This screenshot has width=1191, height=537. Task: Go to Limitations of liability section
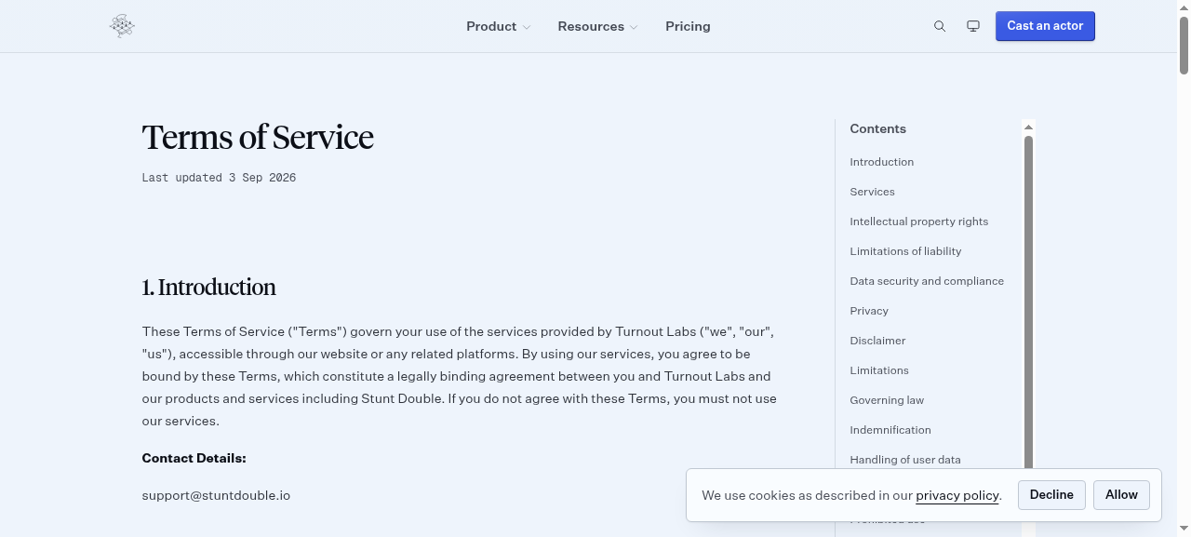[905, 251]
